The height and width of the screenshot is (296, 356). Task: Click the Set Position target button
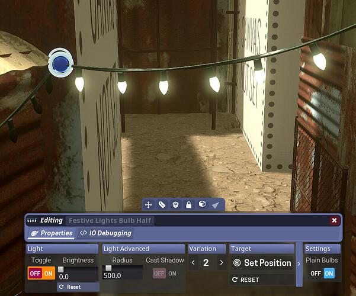click(x=262, y=263)
